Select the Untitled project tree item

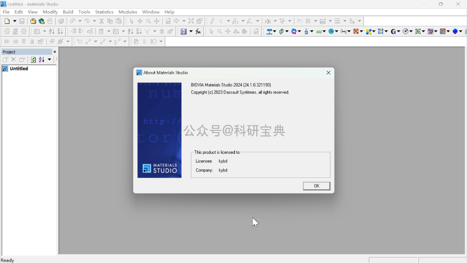point(19,69)
